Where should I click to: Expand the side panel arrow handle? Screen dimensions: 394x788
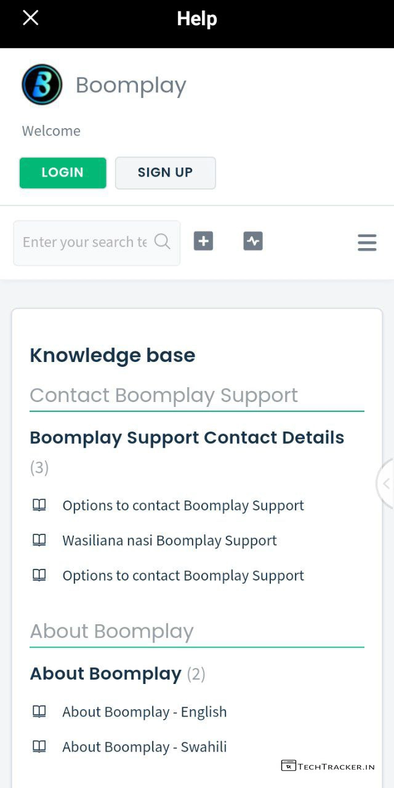(x=386, y=484)
